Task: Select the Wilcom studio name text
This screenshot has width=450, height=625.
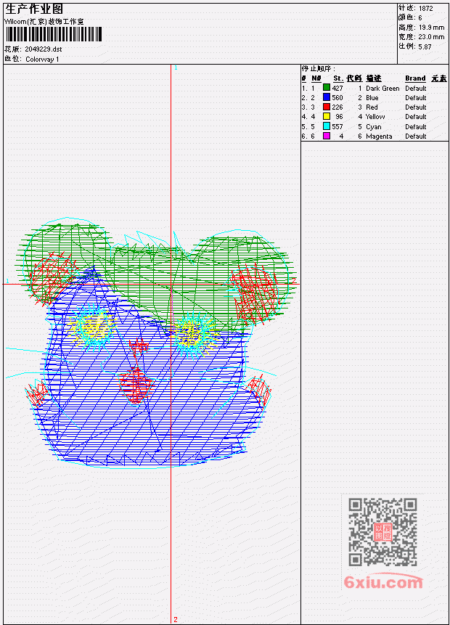Action: pyautogui.click(x=44, y=22)
